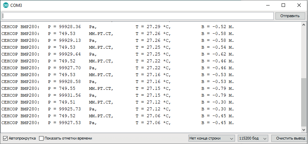The width and height of the screenshot is (308, 144).
Task: Select the line showing P = 749.55
Action: [x=118, y=88]
